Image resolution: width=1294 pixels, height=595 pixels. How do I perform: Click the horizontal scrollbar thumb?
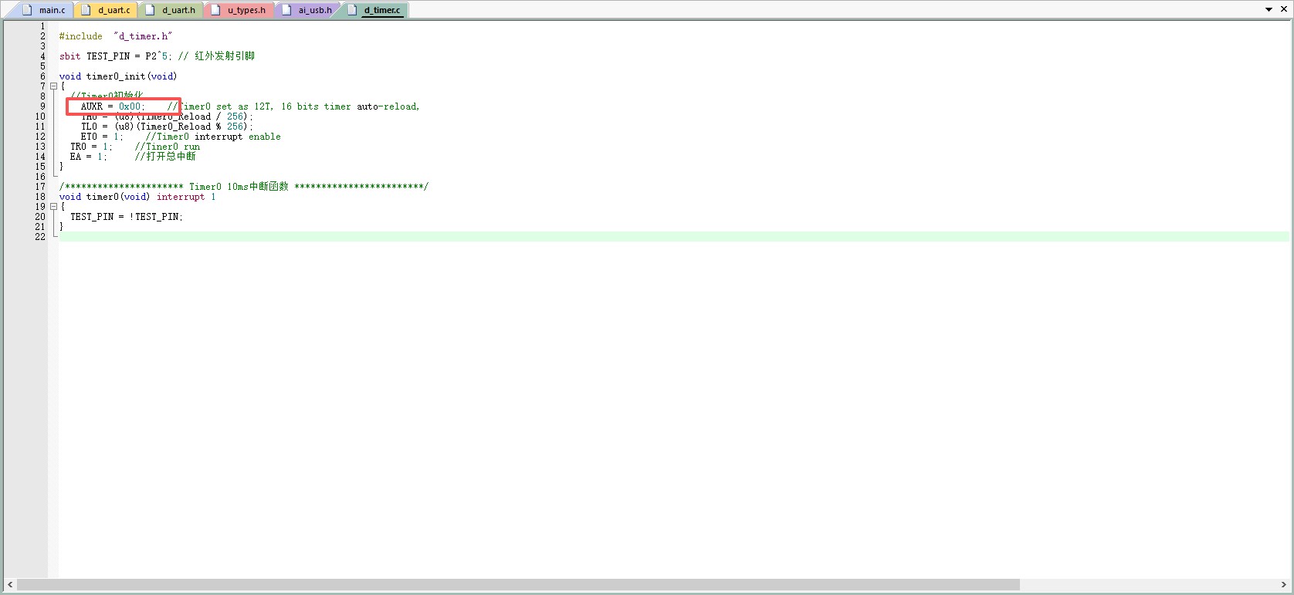pyautogui.click(x=518, y=585)
